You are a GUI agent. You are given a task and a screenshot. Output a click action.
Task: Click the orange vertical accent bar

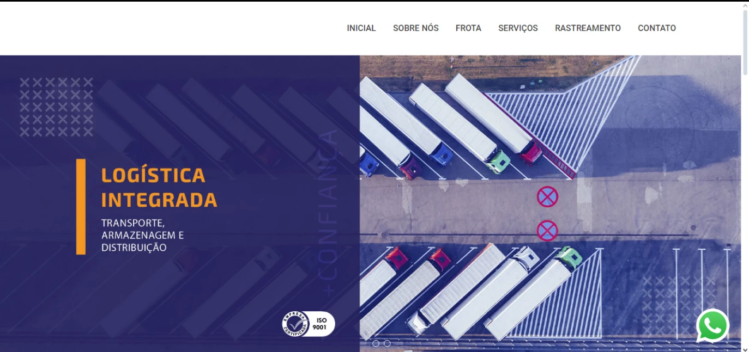pos(81,207)
